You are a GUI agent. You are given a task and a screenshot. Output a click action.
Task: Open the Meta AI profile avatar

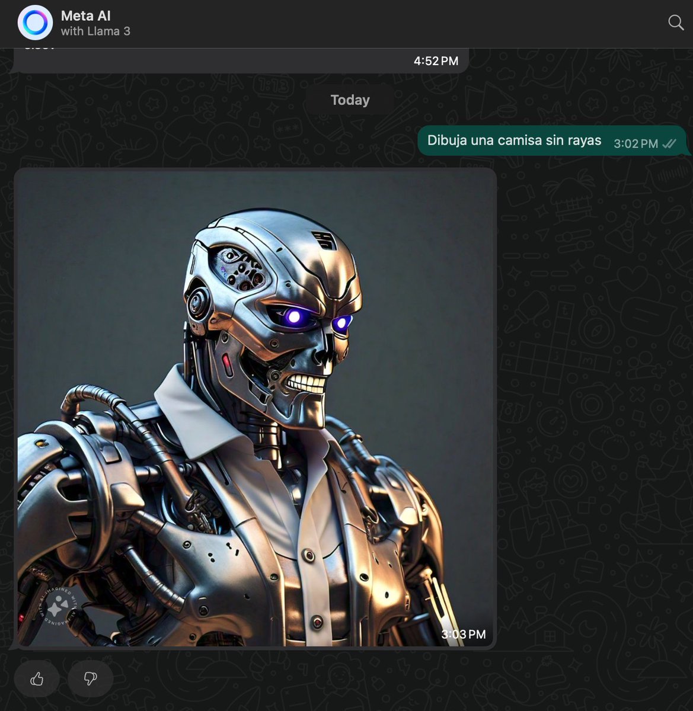pos(35,23)
